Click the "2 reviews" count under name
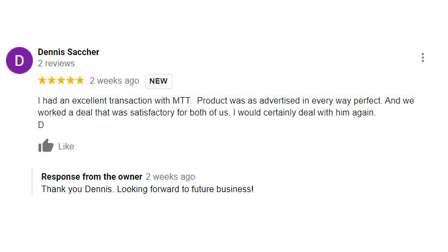Screen dimensions: 448x252 pyautogui.click(x=56, y=64)
